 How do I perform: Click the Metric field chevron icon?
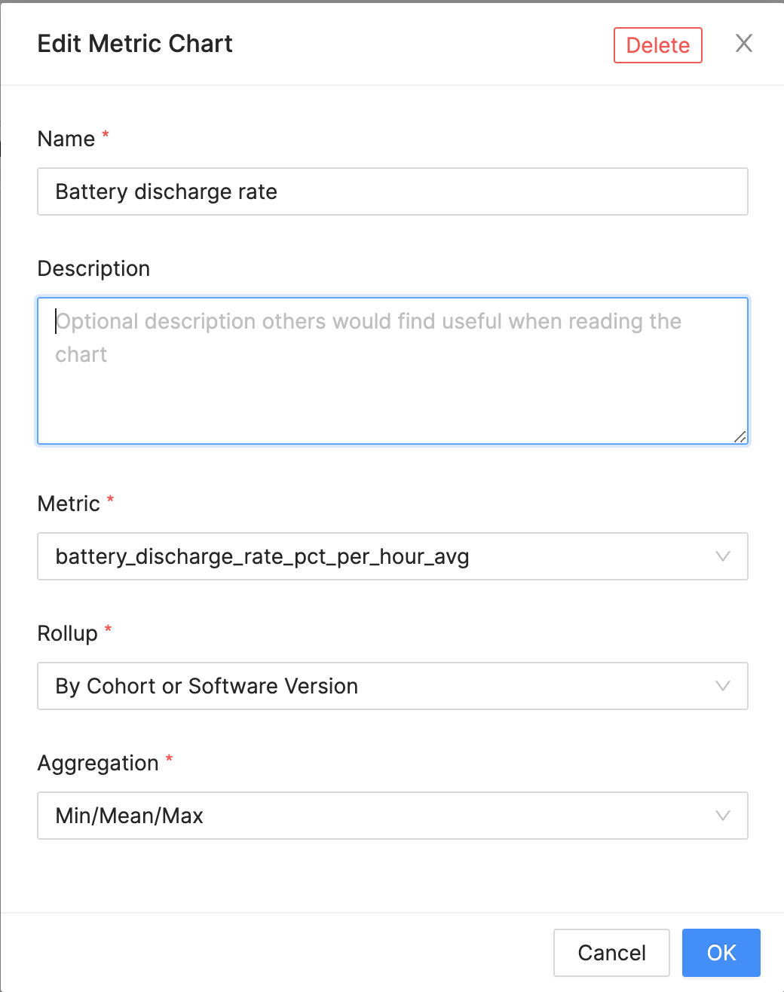coord(723,556)
